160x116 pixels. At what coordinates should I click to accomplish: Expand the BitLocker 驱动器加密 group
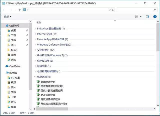point(35,29)
